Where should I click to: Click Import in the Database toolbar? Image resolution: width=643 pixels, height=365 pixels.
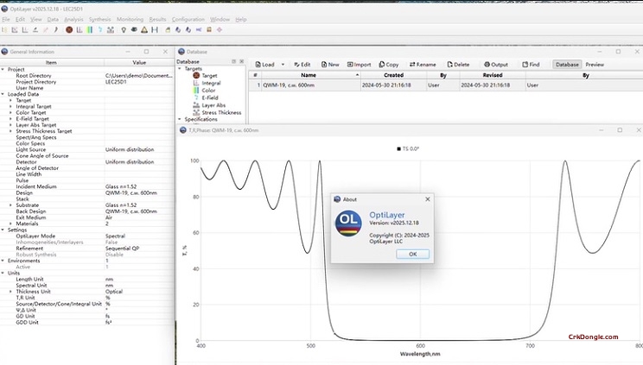point(359,65)
